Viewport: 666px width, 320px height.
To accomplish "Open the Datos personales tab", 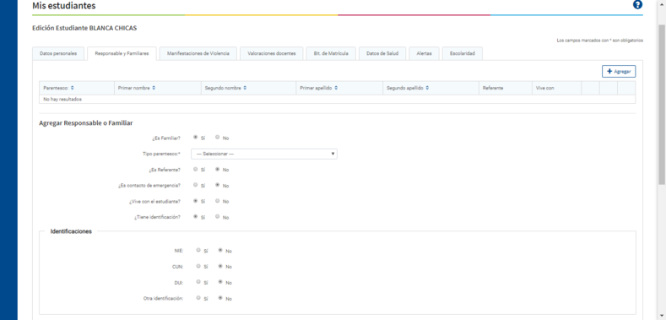I will (x=58, y=53).
